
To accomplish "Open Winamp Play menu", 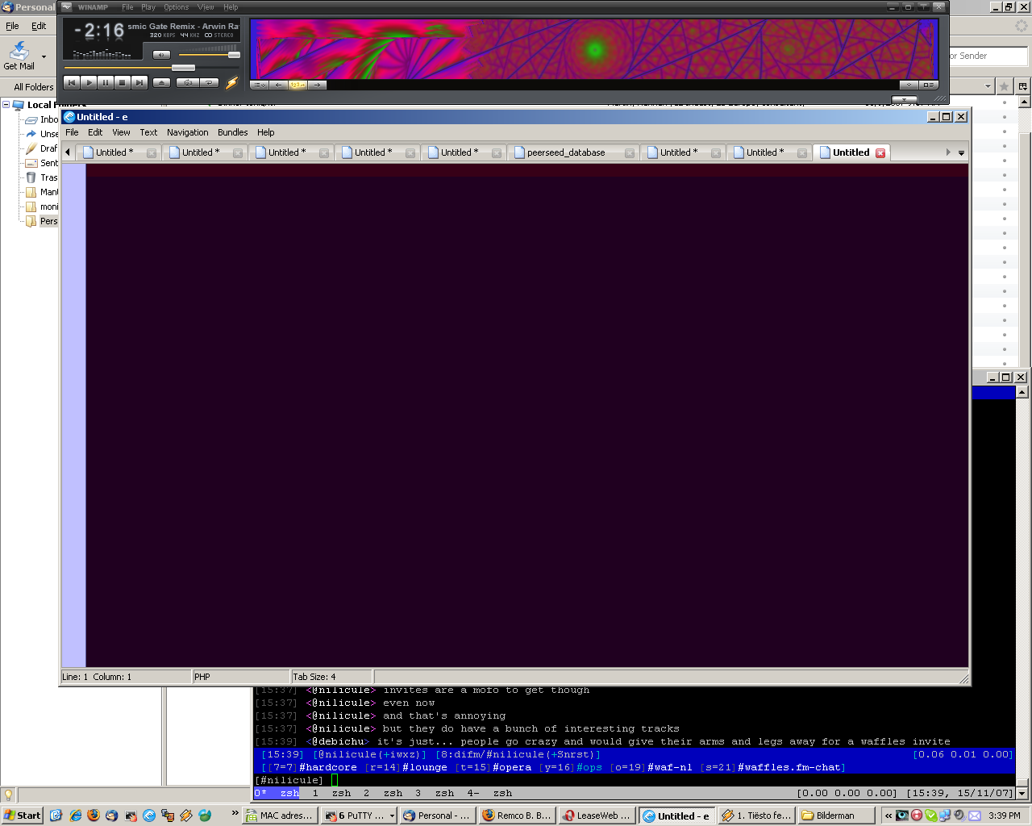I will pyautogui.click(x=148, y=7).
